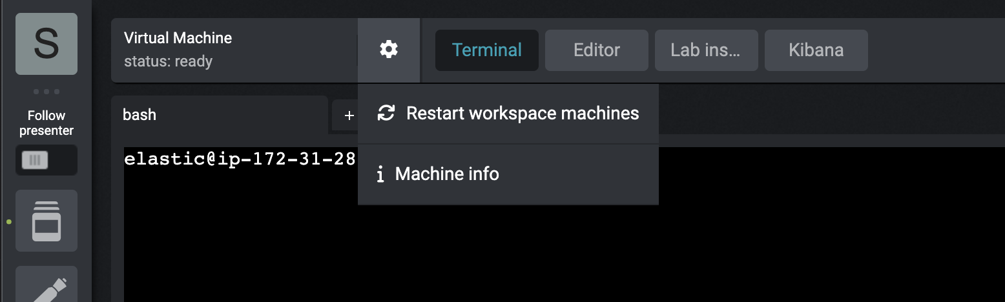Select Machine info menu entry
The width and height of the screenshot is (1005, 302).
[508, 174]
